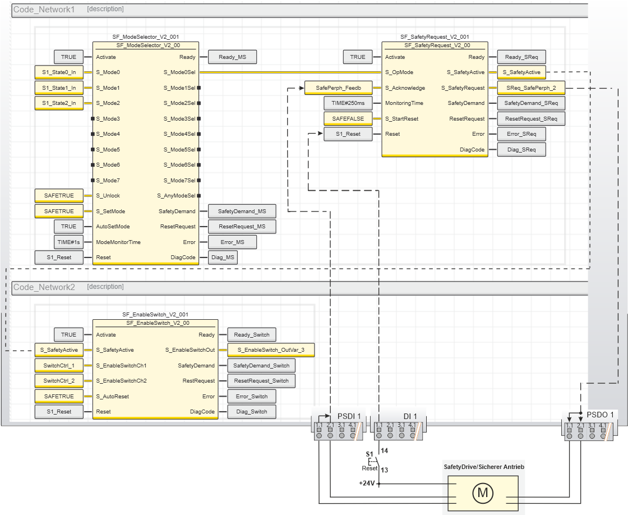This screenshot has width=628, height=515.
Task: Click the S_Mode1Sel output connector pin
Action: point(198,88)
